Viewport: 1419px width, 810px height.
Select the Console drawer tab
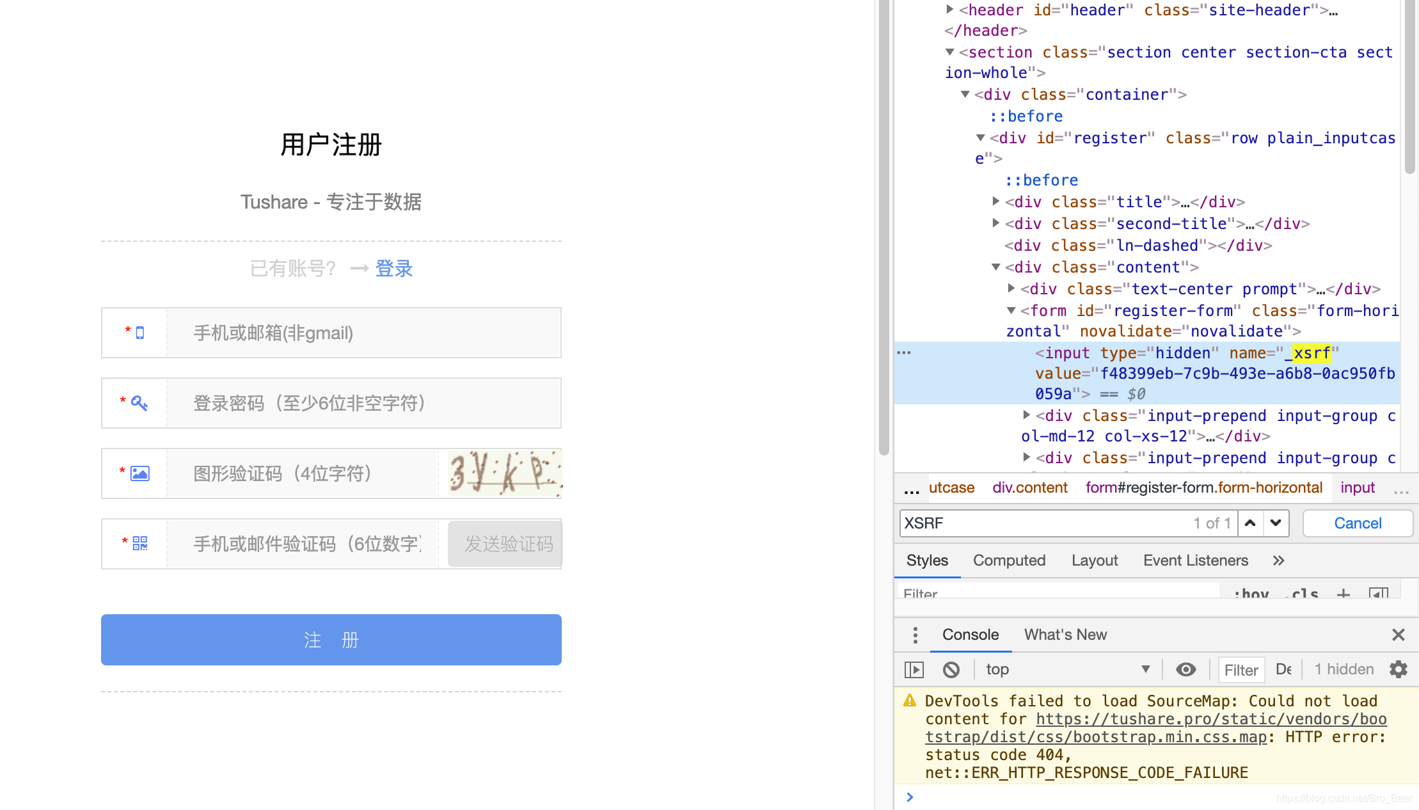(x=971, y=635)
